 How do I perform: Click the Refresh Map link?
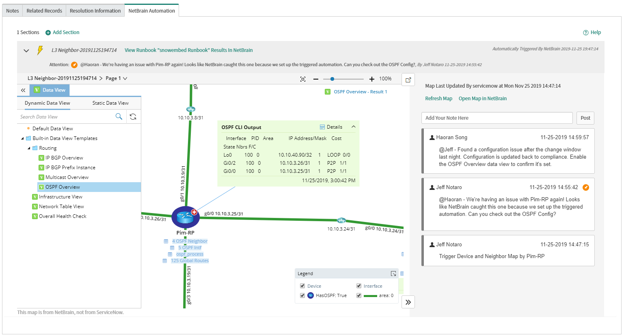(x=438, y=99)
